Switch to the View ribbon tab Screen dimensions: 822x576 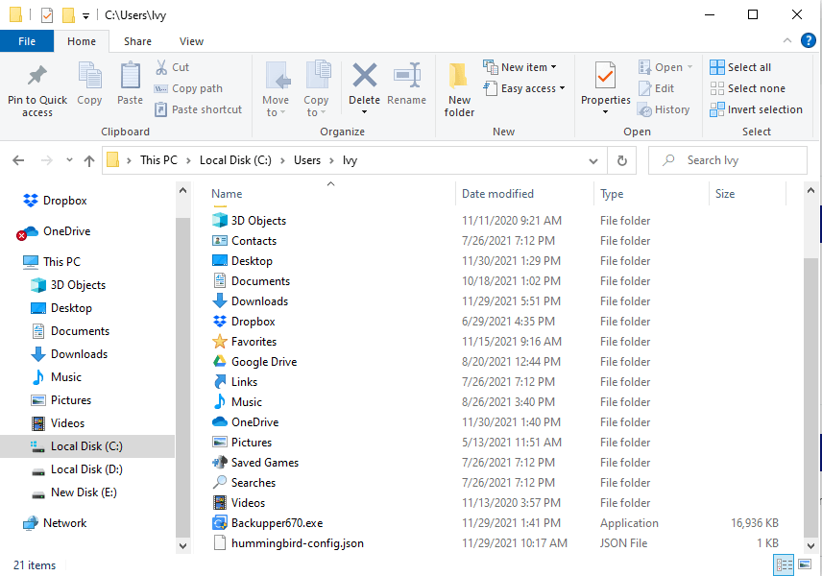coord(191,41)
